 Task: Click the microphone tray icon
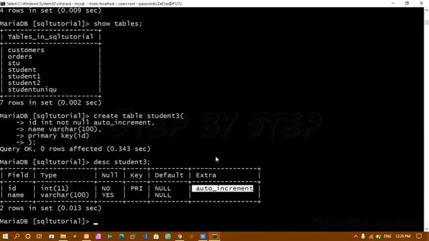pos(363,236)
